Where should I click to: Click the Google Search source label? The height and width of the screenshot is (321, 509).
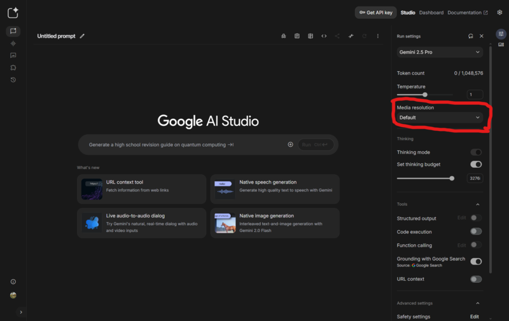coord(427,266)
